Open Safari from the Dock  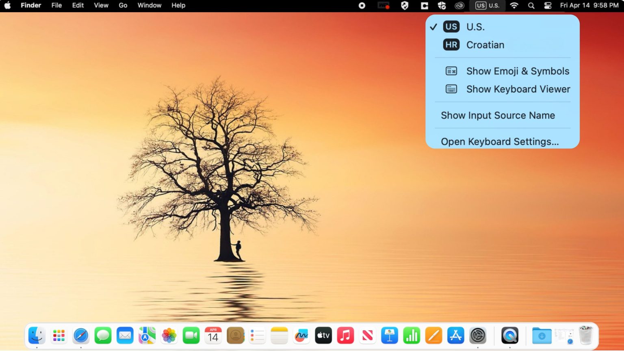coord(81,335)
